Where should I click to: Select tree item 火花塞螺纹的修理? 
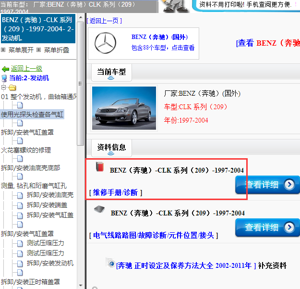point(26,150)
